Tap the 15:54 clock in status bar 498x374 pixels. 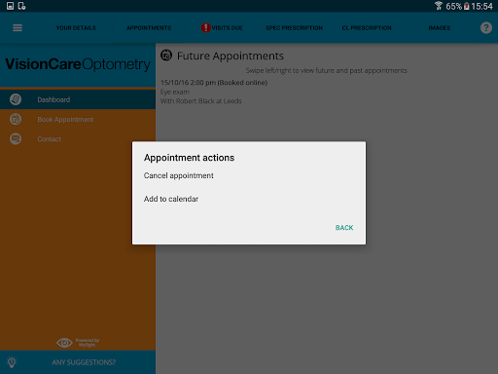click(x=481, y=6)
